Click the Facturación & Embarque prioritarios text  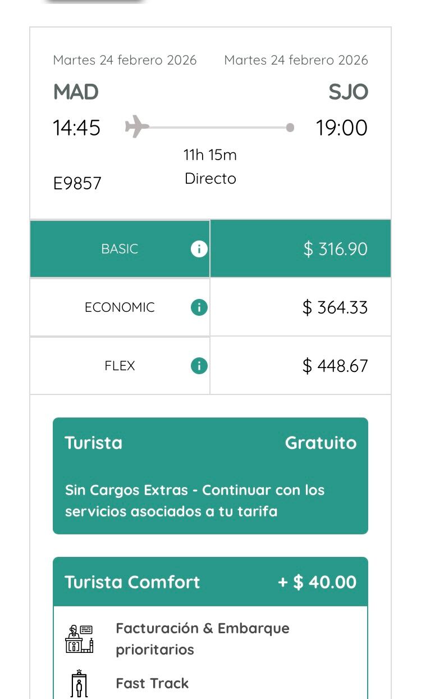[x=202, y=639]
